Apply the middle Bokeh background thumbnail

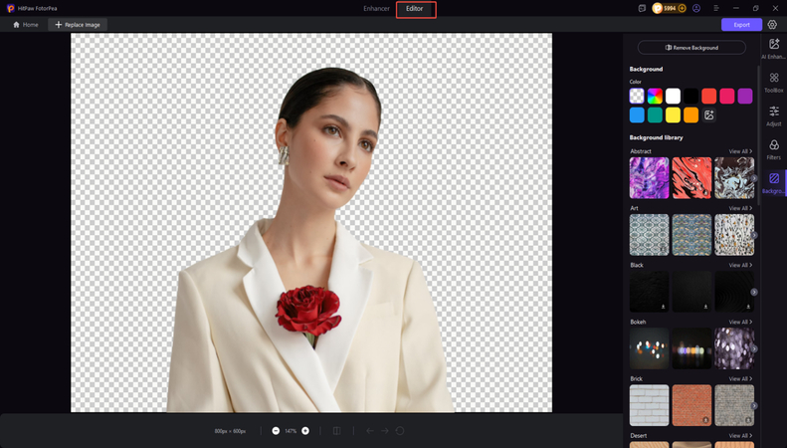coord(691,348)
